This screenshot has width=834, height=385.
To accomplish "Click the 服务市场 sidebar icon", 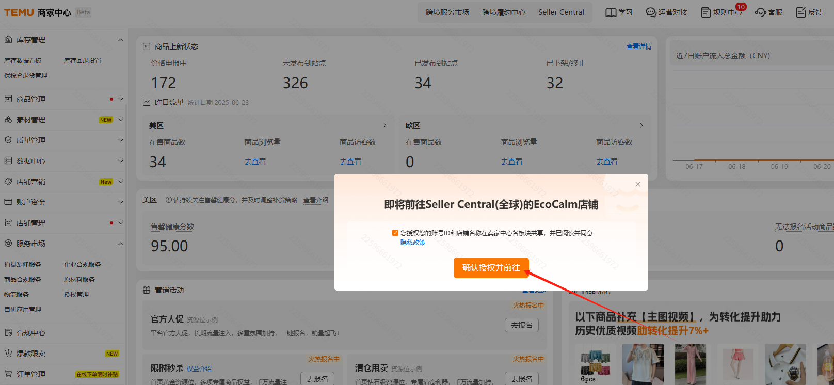I will click(x=8, y=243).
